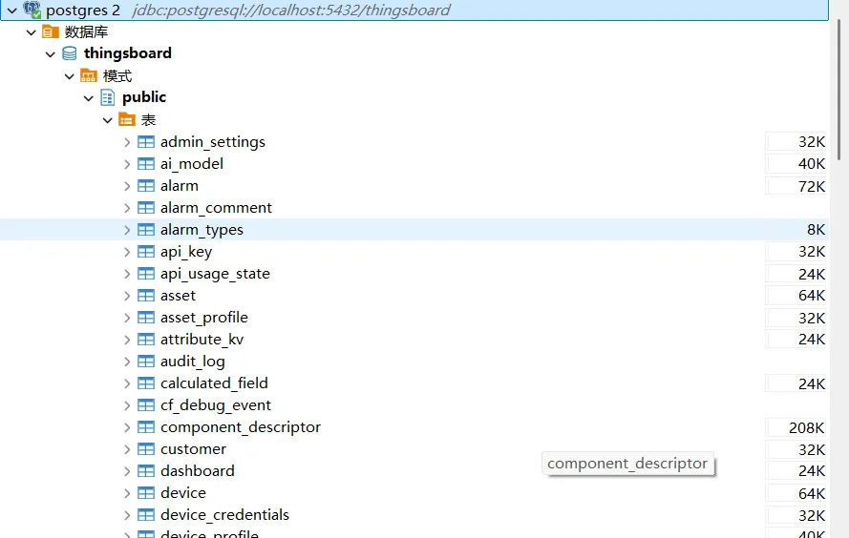Click the thingsboard database icon

point(70,53)
